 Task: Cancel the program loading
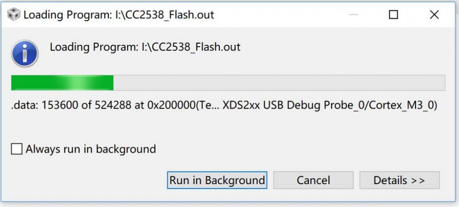[313, 181]
